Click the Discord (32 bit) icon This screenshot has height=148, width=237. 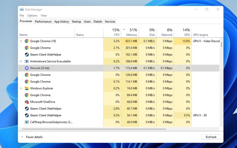[x=27, y=68]
